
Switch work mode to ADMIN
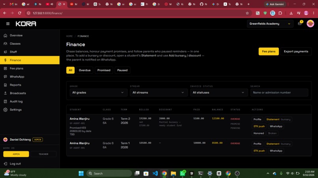[x=16, y=154]
